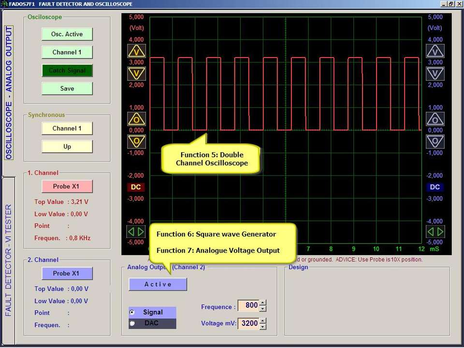Decrease channel 1 voltage scale with the down V triangle
This screenshot has height=348, width=464.
136,73
